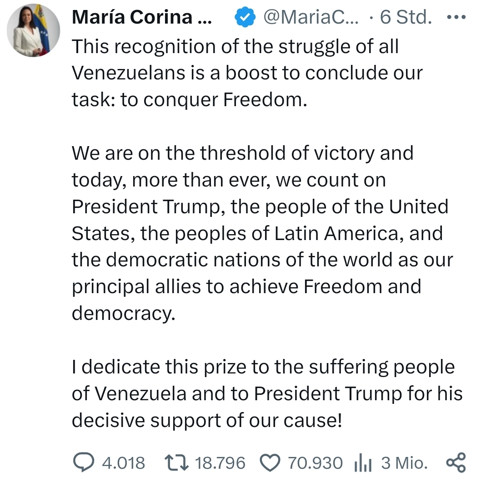Open the view analytics bar-chart icon
The width and height of the screenshot is (491, 481).
click(363, 463)
